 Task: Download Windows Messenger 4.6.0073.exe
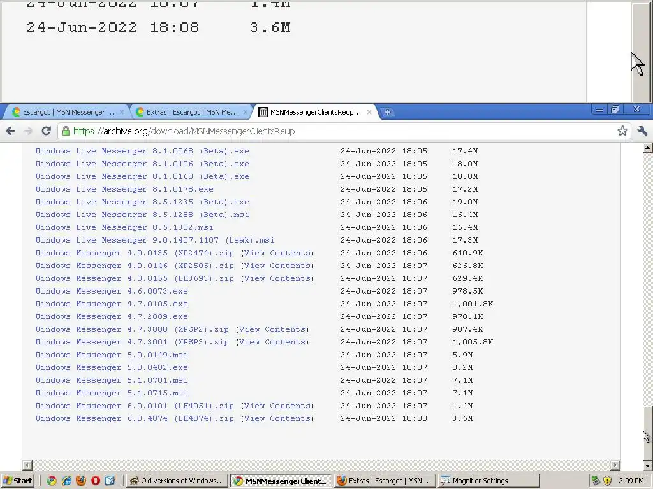pyautogui.click(x=112, y=291)
